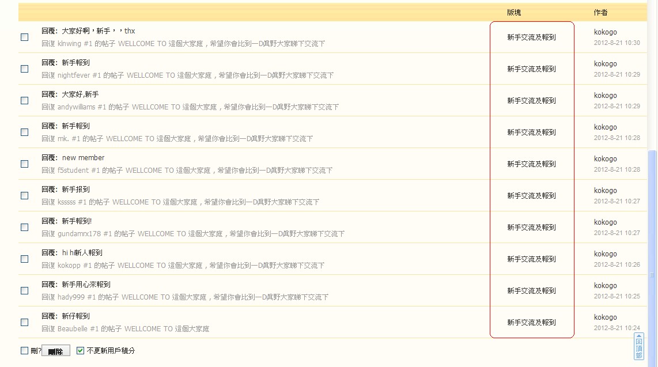The width and height of the screenshot is (658, 367).
Task: Click reply text mentioning kokopp
Action: pos(183,266)
